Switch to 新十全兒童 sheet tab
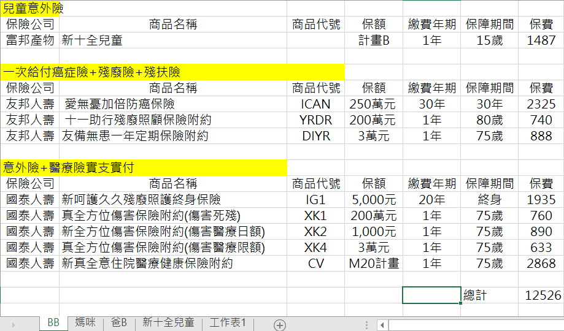This screenshot has width=564, height=331. pos(168,322)
